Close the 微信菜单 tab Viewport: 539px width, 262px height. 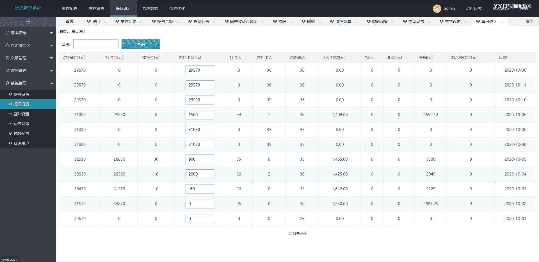click(x=356, y=22)
